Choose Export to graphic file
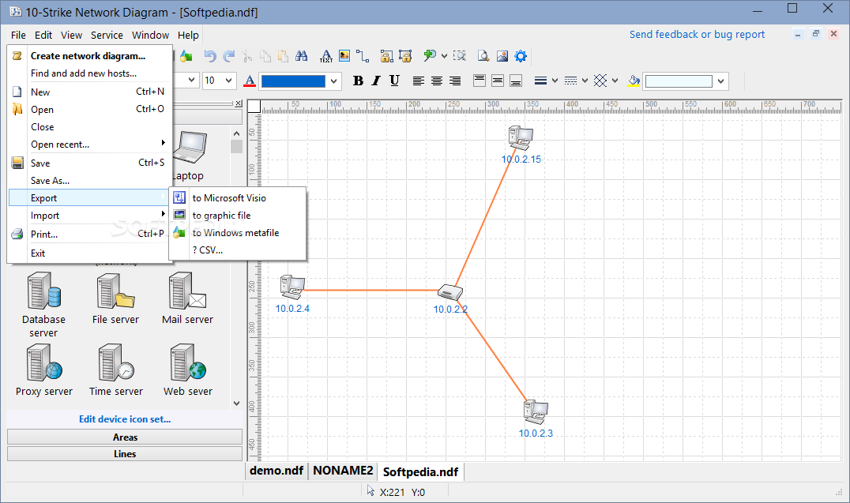 click(x=238, y=216)
